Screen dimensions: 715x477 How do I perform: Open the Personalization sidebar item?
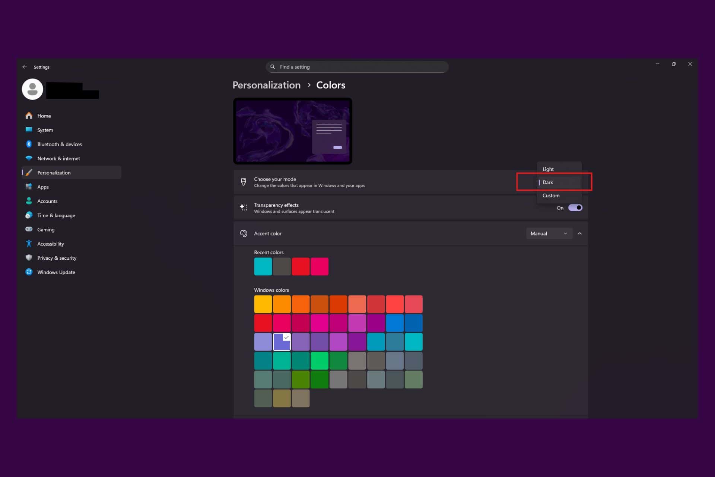(71, 173)
